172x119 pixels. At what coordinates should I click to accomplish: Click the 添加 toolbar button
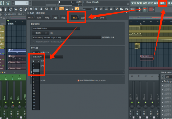pos(133,9)
